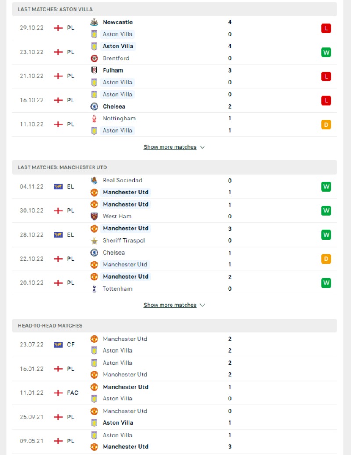Image resolution: width=351 pixels, height=455 pixels.
Task: Click the Nottingham club crest icon
Action: (x=94, y=118)
